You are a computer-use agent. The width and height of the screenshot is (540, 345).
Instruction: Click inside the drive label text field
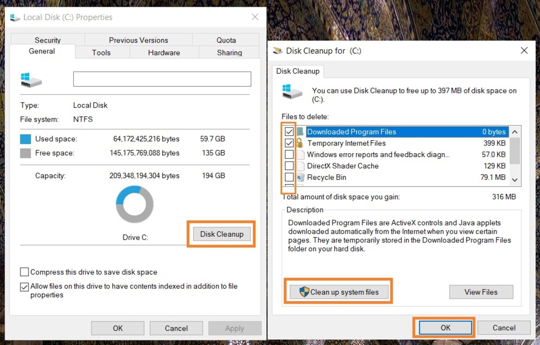[162, 79]
